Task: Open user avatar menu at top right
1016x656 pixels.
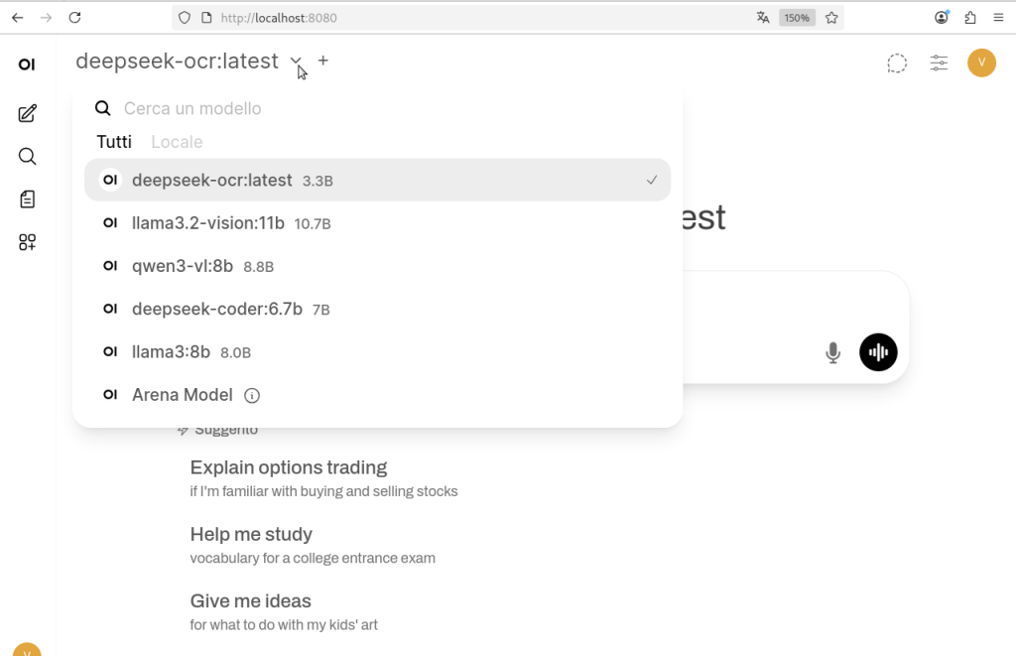Action: point(981,64)
